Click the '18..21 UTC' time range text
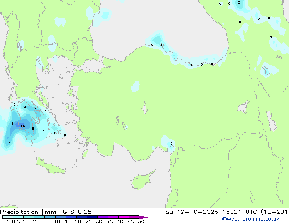The width and height of the screenshot is (289, 223). tap(240, 212)
